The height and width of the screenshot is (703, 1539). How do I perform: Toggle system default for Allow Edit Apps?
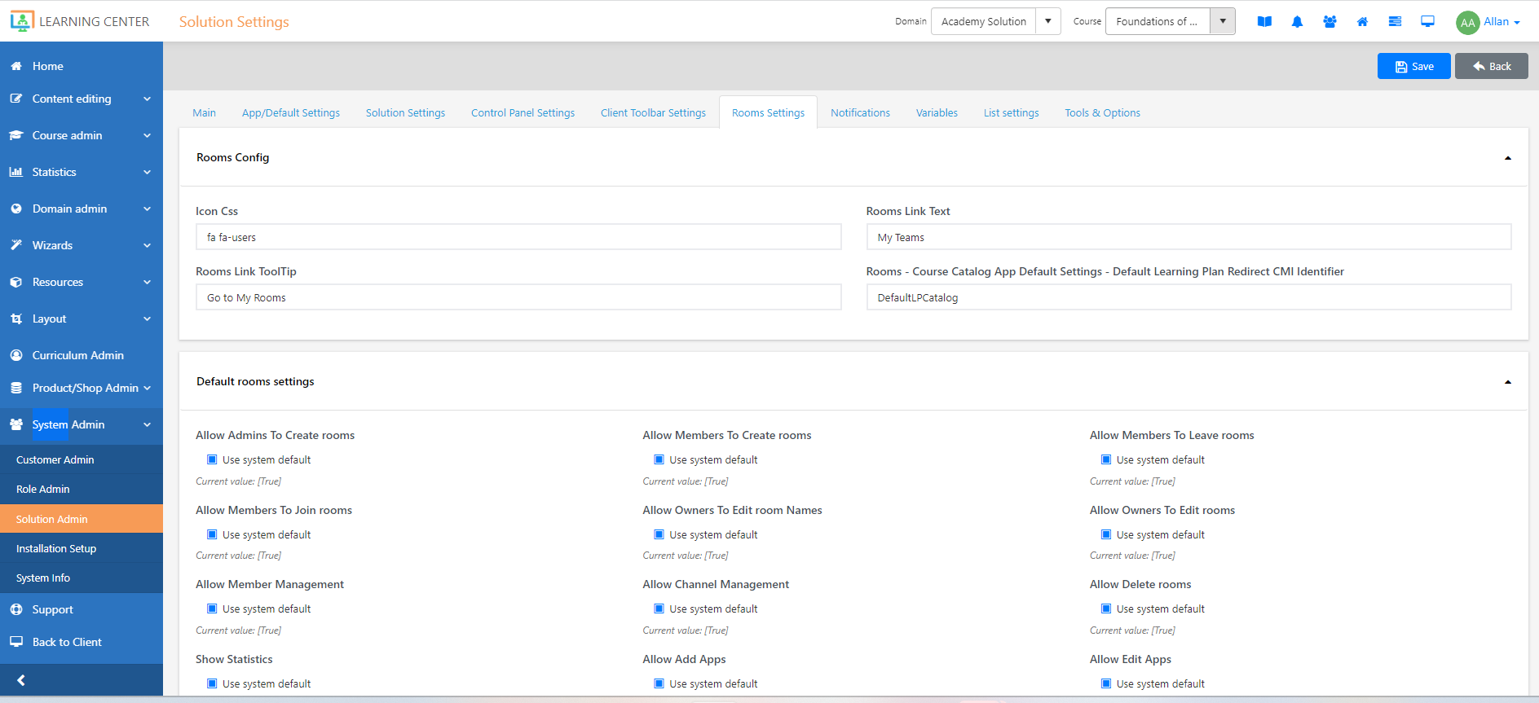[1106, 683]
